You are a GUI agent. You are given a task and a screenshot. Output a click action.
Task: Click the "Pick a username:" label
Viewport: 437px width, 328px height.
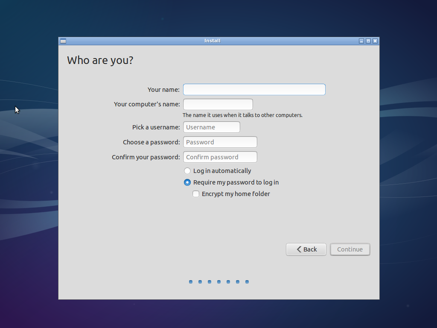tap(156, 127)
